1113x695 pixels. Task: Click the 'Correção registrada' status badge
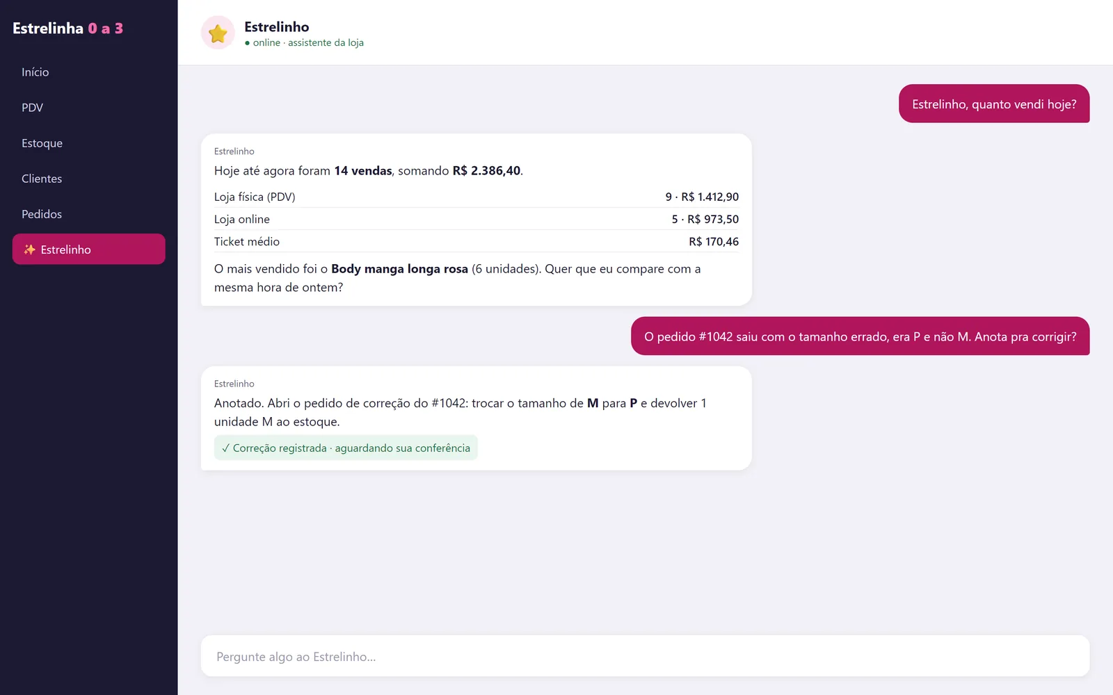click(x=346, y=448)
